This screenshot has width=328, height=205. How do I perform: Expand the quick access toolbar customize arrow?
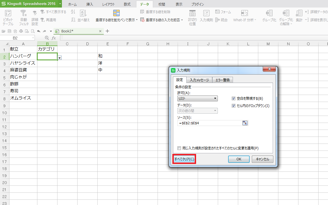[51, 31]
